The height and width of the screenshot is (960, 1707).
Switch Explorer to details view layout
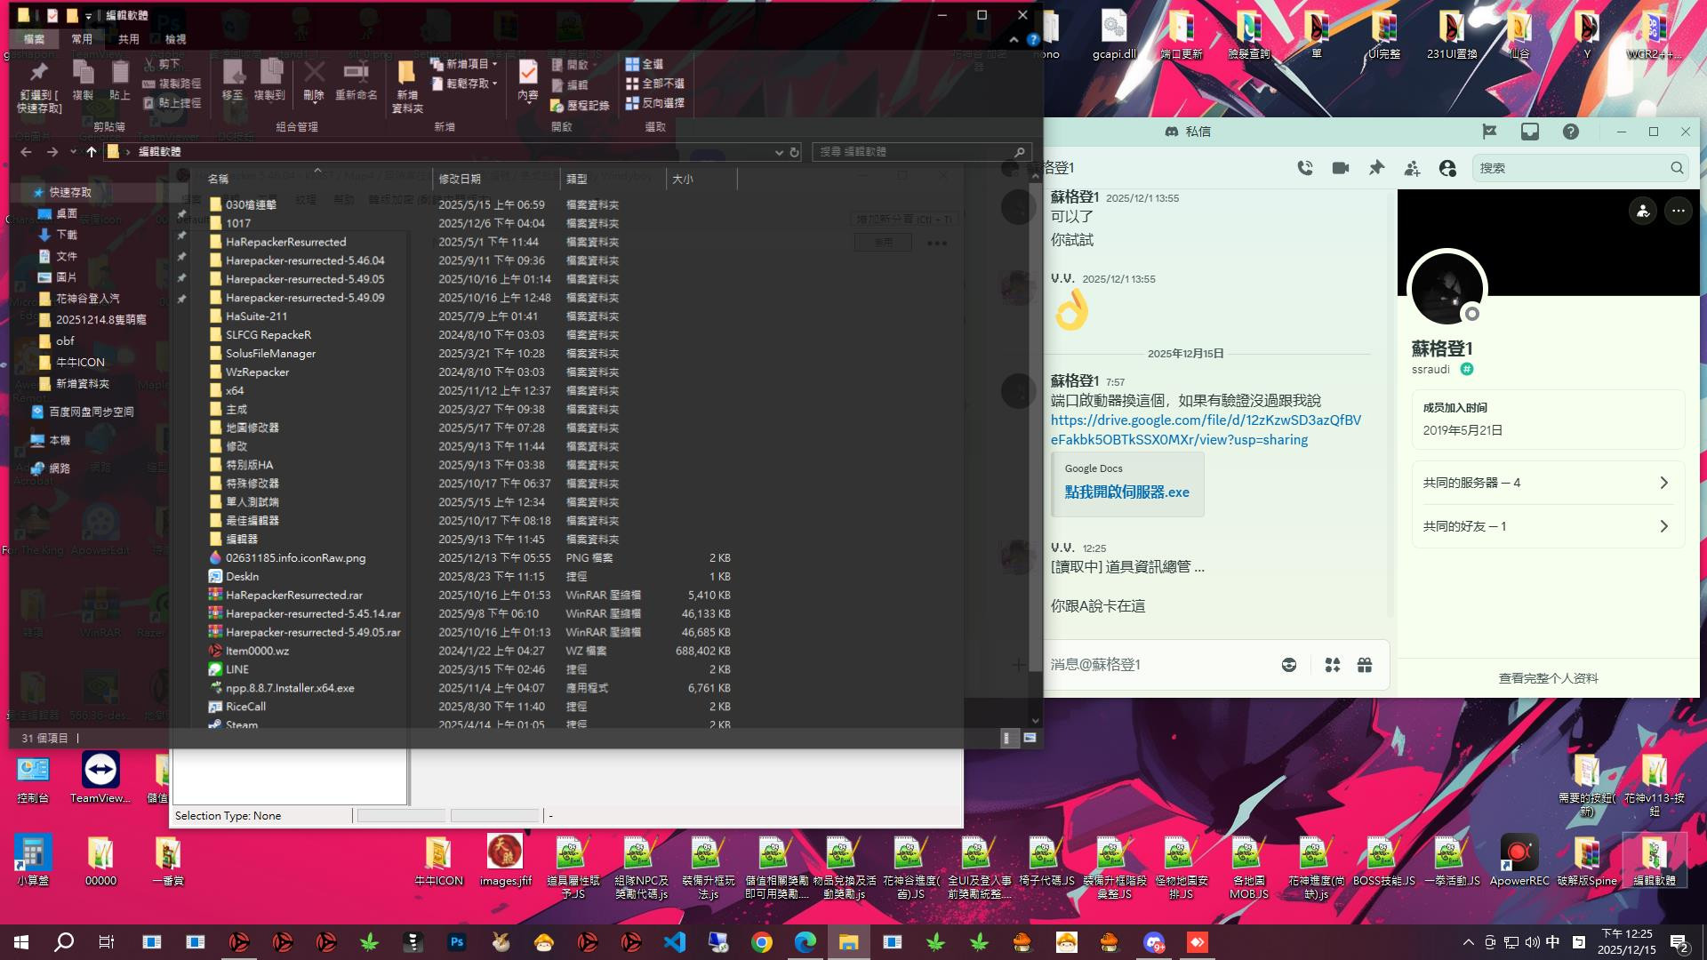coord(1008,738)
